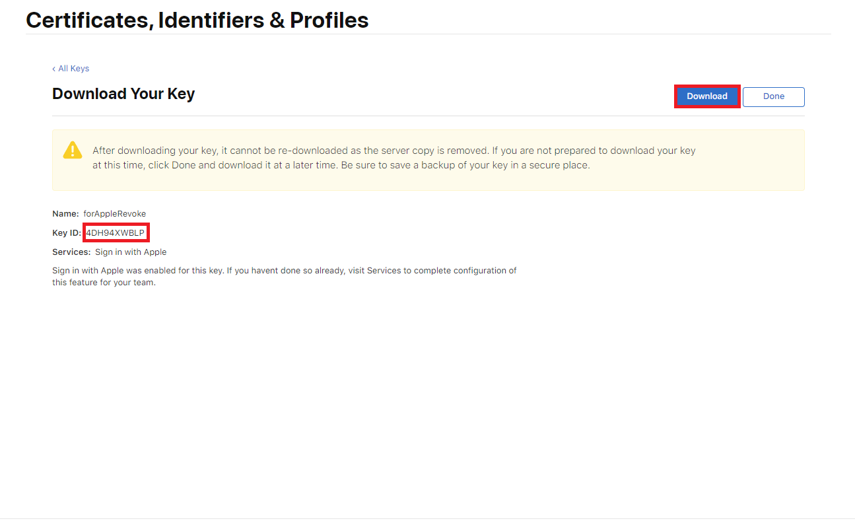Click the warning line beginning 'at this time'
The image size is (855, 525).
(x=341, y=165)
